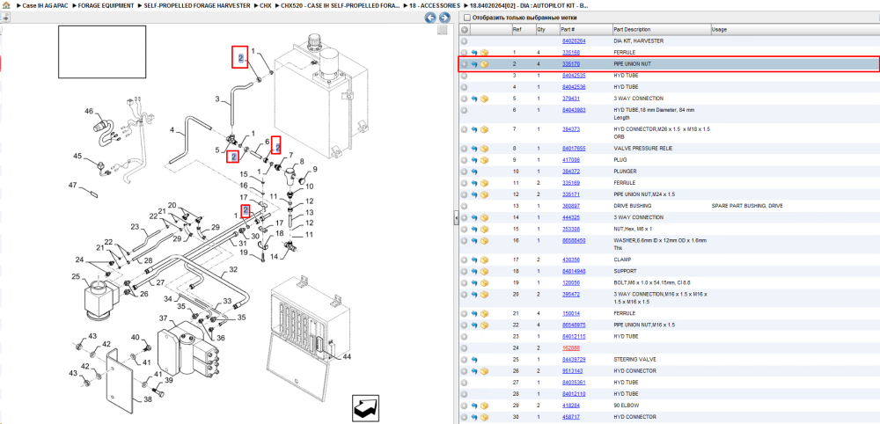Click package icon in 9513143 HYD CONNECTOR row
880x424 pixels.
pos(484,370)
